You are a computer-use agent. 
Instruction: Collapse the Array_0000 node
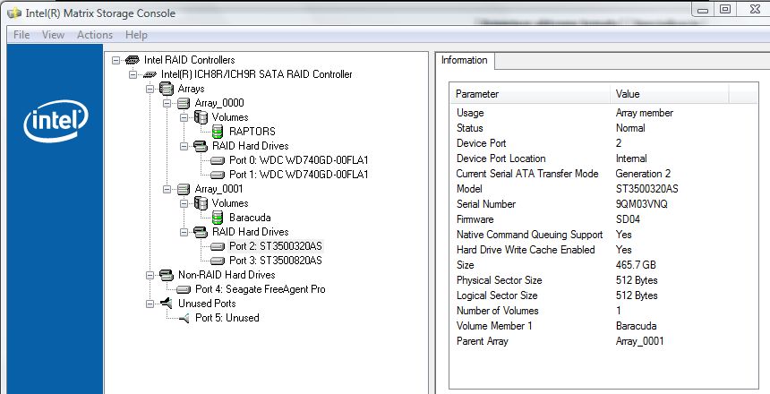[x=167, y=103]
